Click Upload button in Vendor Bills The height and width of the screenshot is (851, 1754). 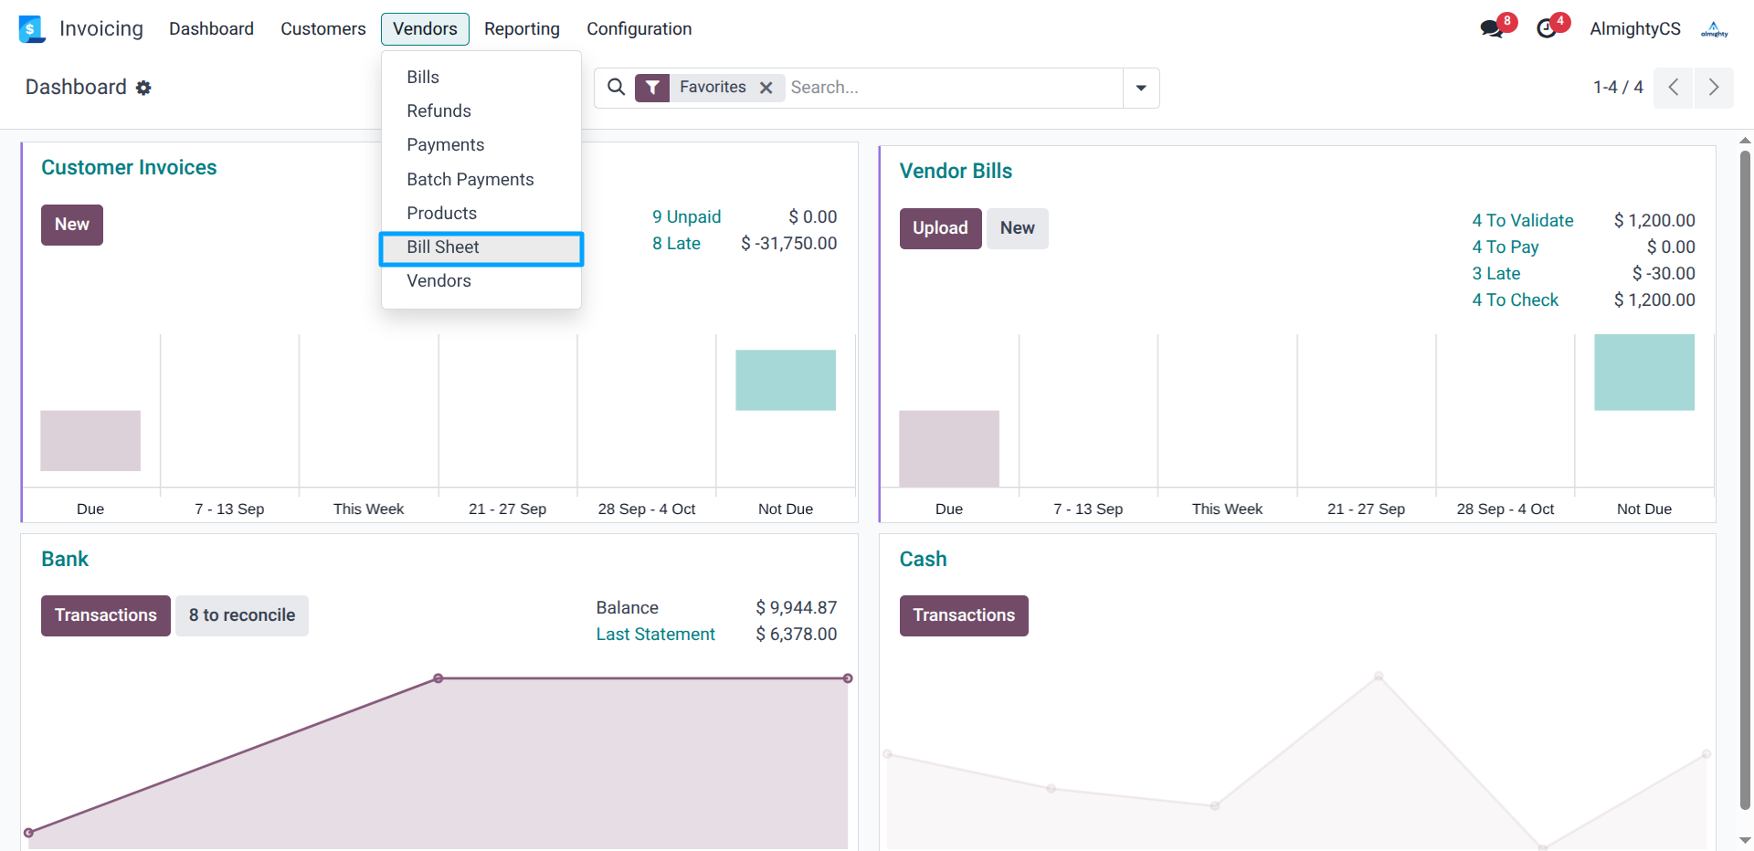940,228
